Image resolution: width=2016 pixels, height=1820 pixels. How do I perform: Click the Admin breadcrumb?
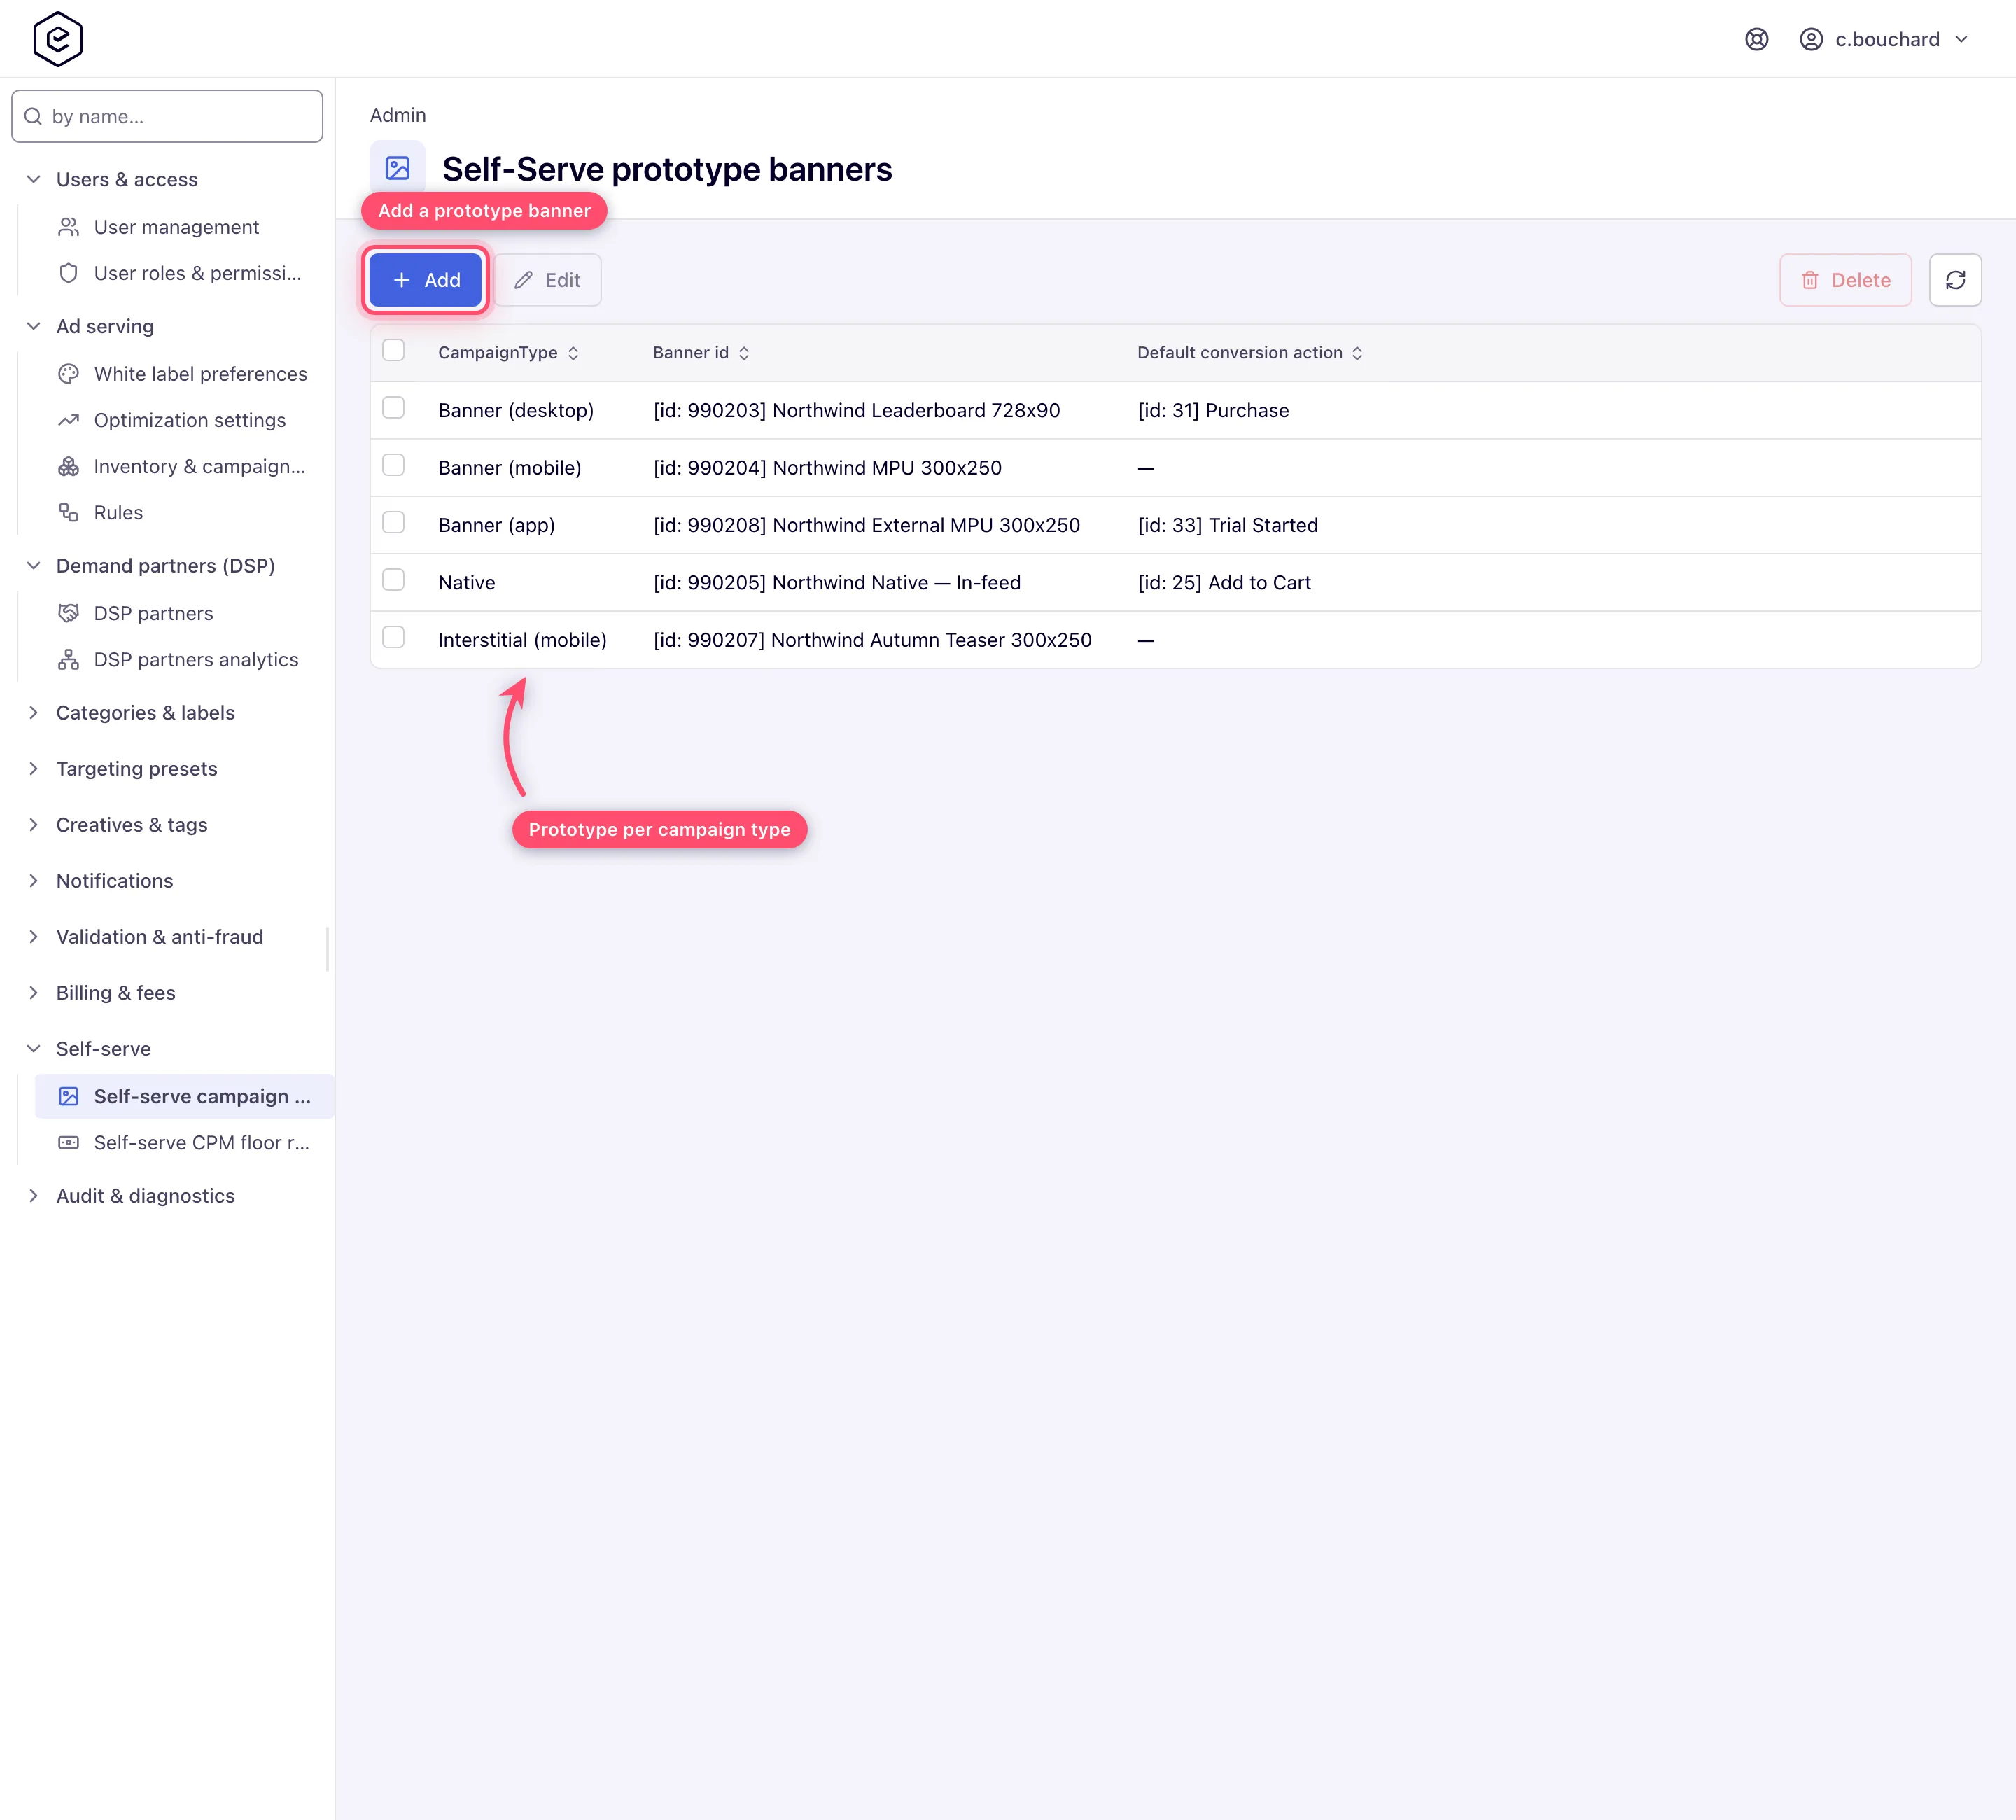coord(398,115)
